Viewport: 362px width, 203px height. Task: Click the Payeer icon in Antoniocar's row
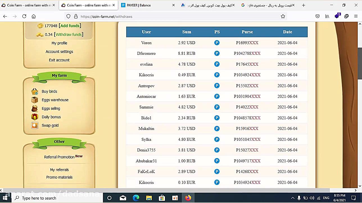pyautogui.click(x=217, y=96)
